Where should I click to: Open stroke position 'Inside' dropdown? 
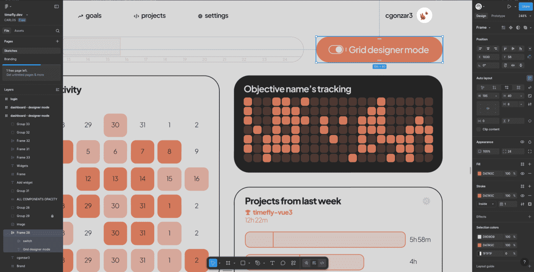486,204
